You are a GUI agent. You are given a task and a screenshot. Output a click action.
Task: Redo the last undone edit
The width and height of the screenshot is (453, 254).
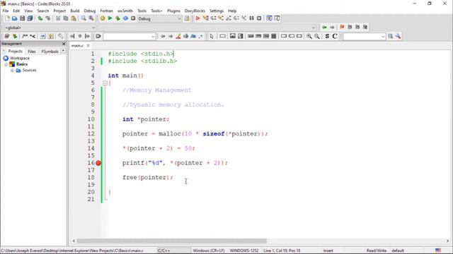click(48, 18)
